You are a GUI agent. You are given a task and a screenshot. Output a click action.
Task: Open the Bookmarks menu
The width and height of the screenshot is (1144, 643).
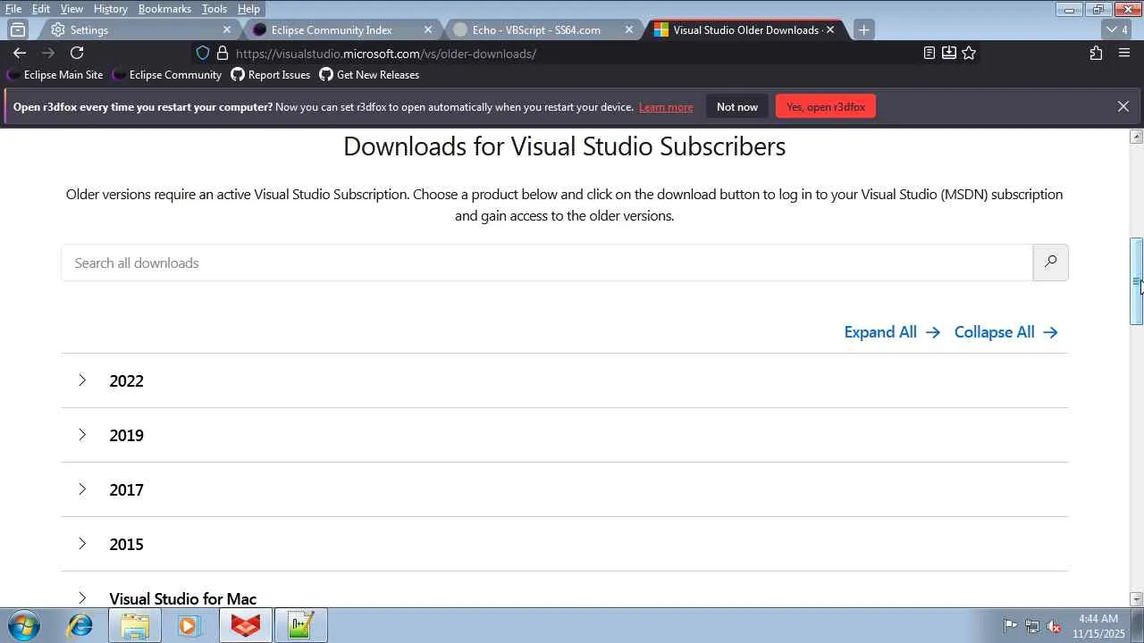tap(164, 9)
